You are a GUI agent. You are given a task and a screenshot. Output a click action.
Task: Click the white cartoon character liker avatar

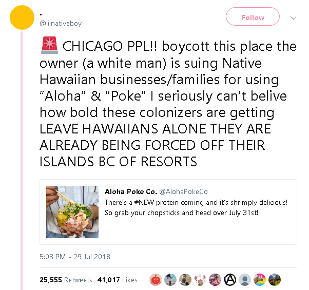click(x=200, y=280)
